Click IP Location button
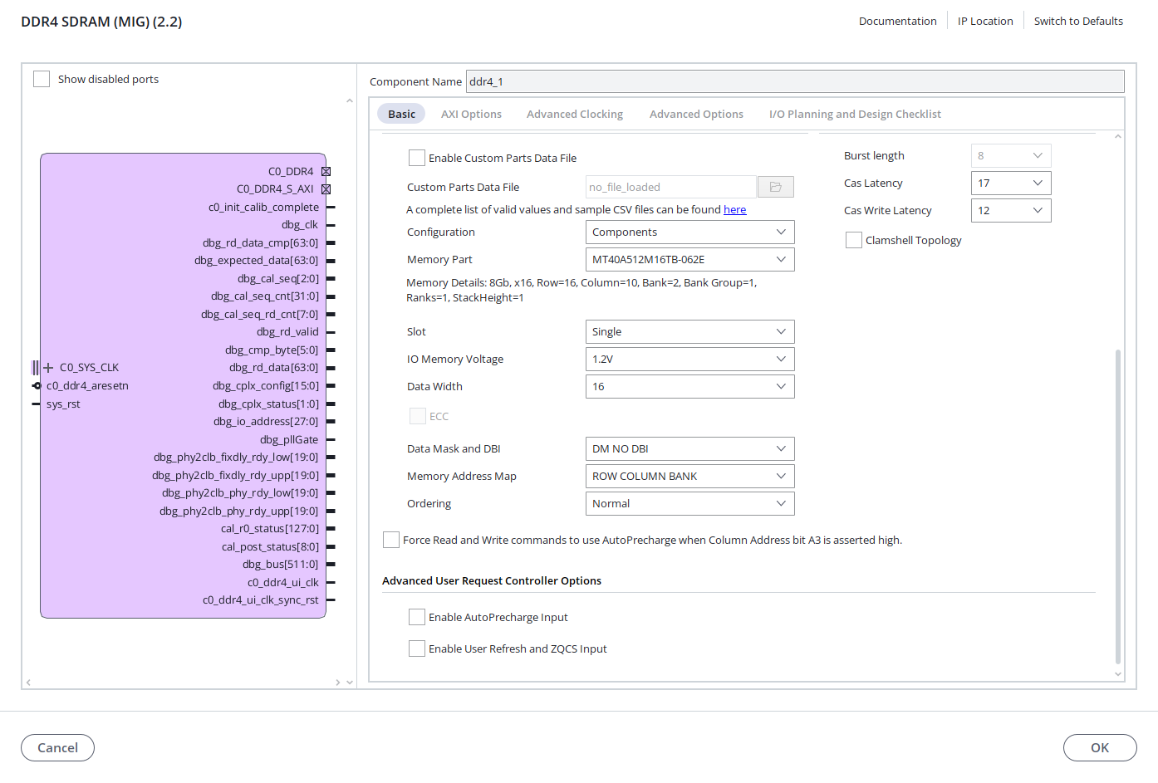This screenshot has width=1158, height=783. (x=985, y=21)
